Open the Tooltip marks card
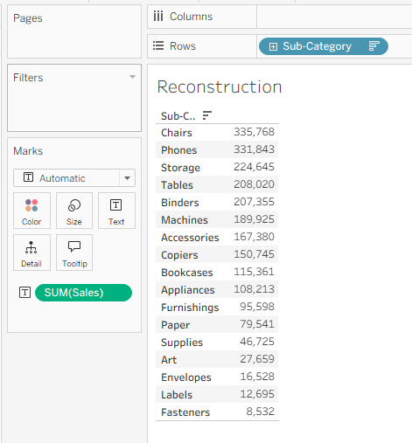The image size is (412, 443). [74, 253]
